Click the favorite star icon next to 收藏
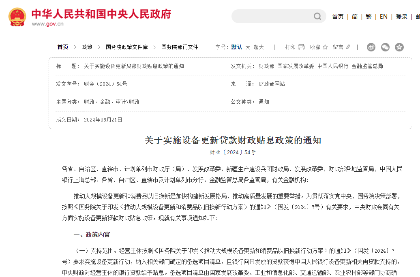 point(325,47)
